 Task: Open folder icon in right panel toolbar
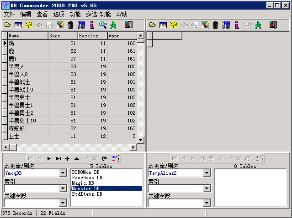(152, 25)
